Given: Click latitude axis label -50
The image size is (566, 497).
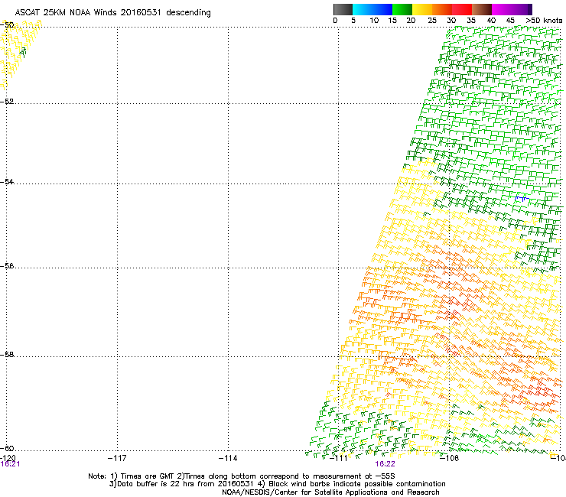Looking at the screenshot, I should [x=7, y=25].
